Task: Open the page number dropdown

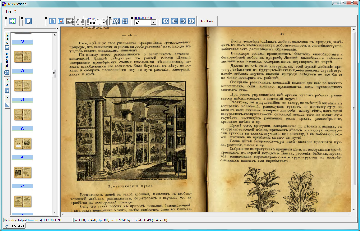Action: [x=154, y=23]
